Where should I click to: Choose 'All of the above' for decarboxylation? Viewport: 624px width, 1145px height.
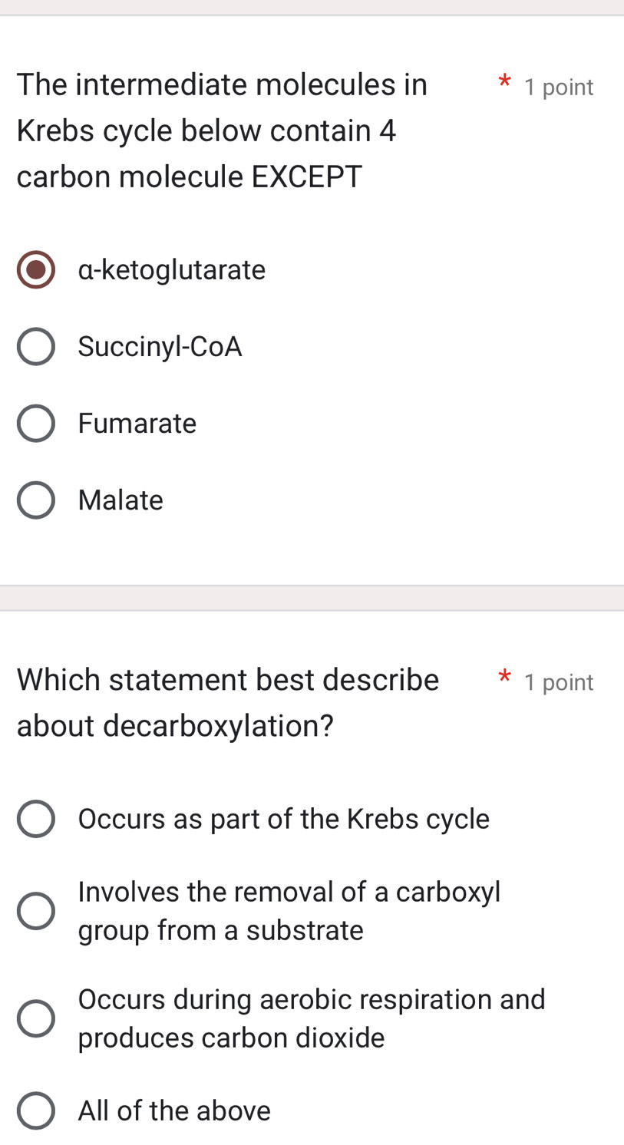[35, 1110]
